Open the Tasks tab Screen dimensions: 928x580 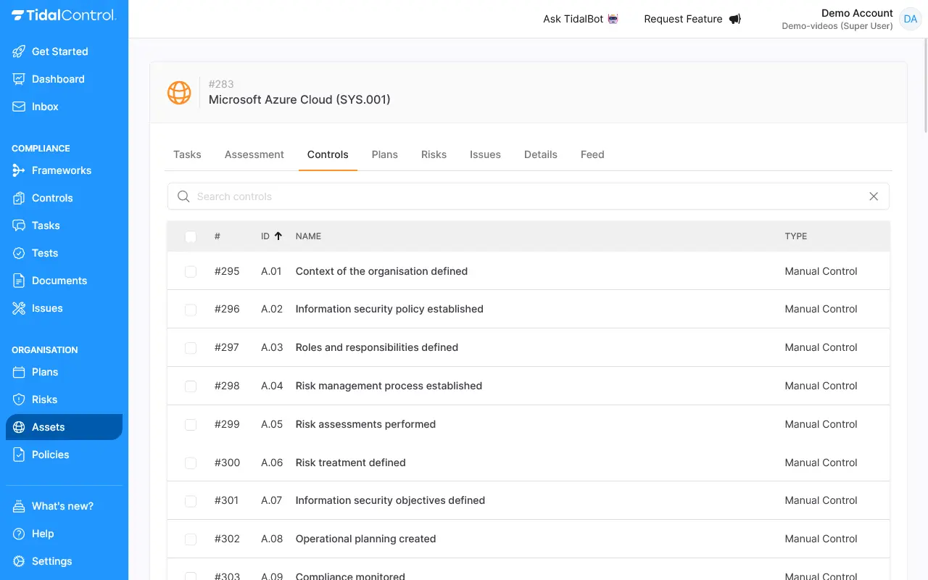[187, 154]
